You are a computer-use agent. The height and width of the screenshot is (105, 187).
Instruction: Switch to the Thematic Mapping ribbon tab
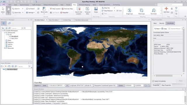(x=84, y=5)
